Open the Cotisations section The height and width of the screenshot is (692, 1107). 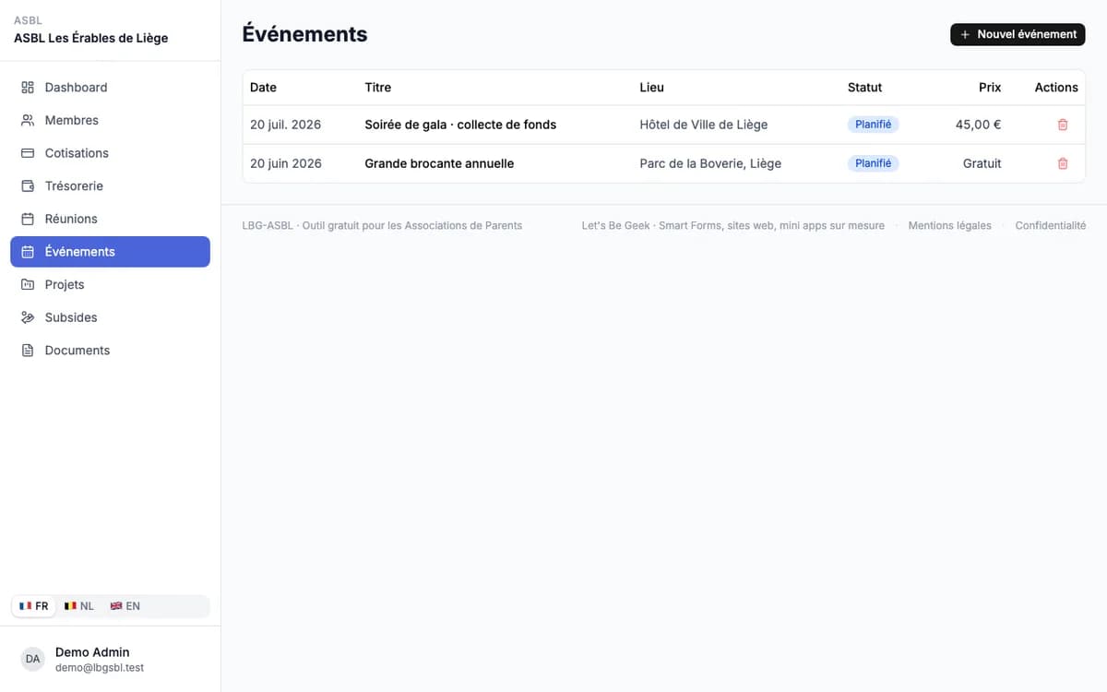[110, 153]
